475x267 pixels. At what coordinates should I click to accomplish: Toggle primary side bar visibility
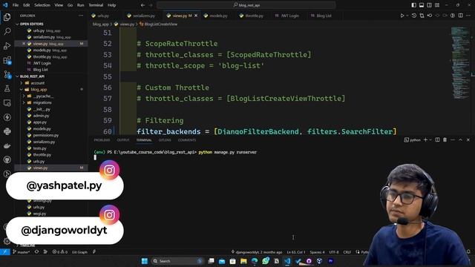(414, 5)
